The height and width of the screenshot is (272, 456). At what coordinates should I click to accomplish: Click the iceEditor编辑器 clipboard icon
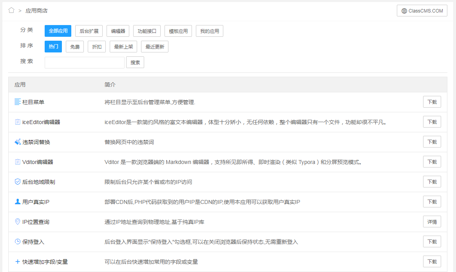18,122
